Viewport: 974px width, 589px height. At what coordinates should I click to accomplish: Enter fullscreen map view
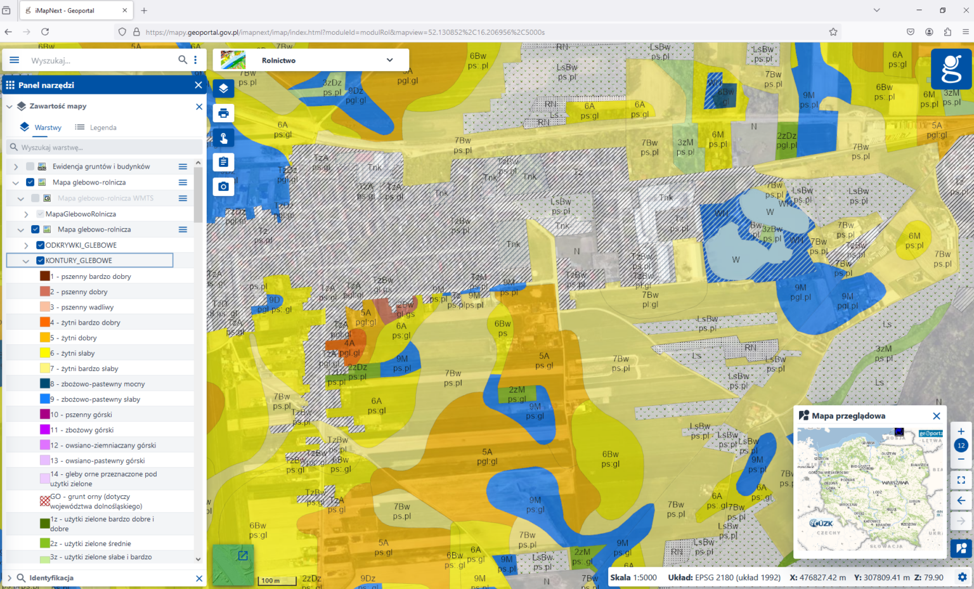coord(961,479)
